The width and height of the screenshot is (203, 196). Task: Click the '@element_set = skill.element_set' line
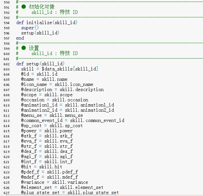point(62,187)
